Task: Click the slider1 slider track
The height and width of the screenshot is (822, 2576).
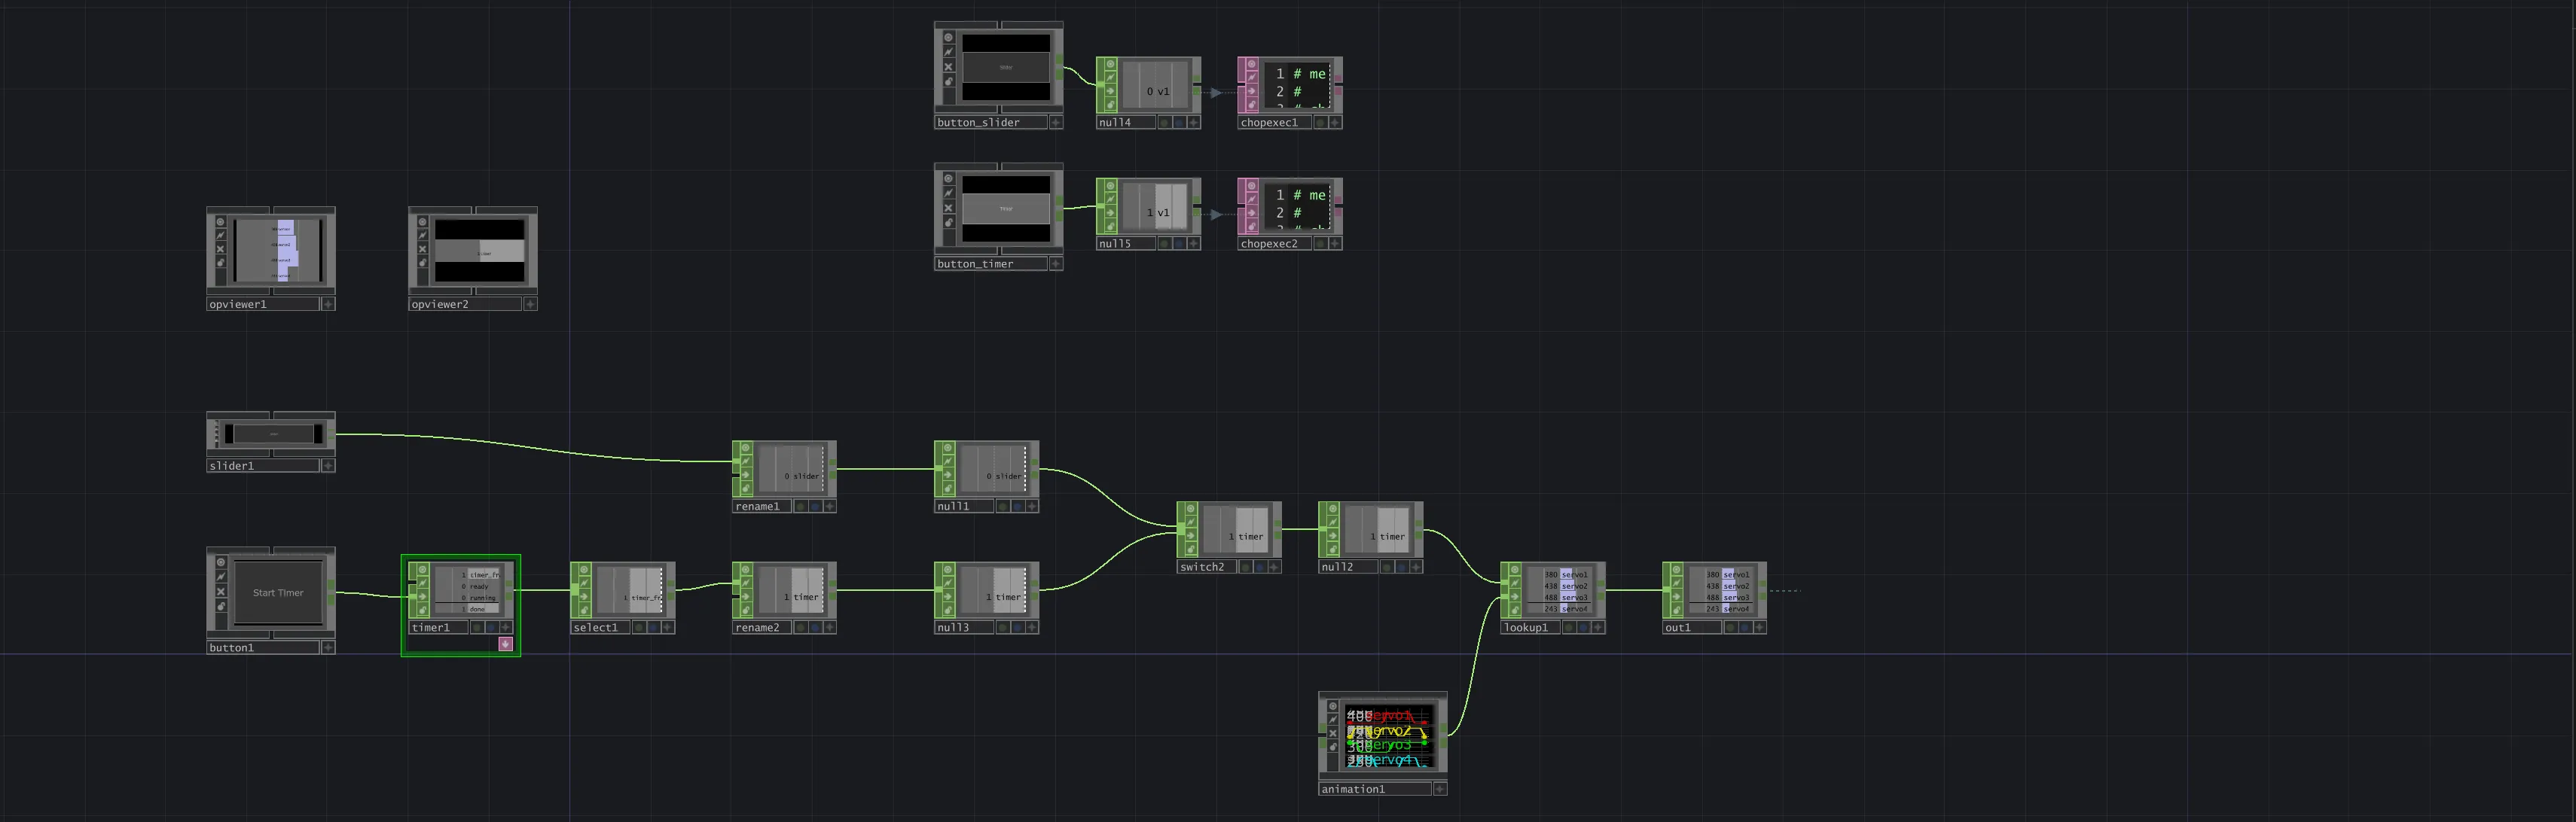Action: (x=273, y=434)
